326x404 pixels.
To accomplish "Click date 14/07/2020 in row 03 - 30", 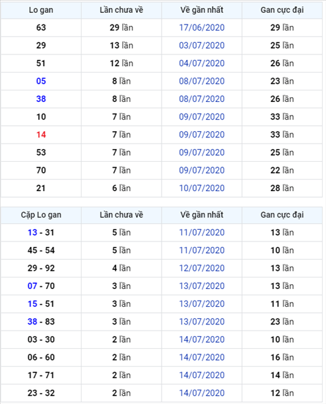I will coord(202,339).
